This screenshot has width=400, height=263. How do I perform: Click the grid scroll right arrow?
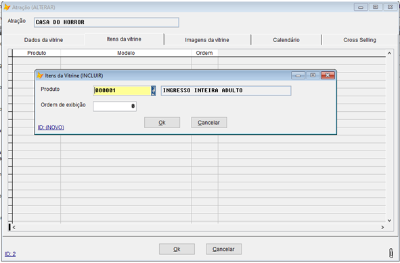pyautogui.click(x=382, y=227)
